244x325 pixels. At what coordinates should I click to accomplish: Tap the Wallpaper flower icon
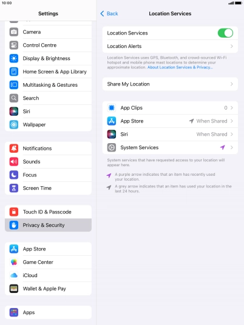point(14,124)
